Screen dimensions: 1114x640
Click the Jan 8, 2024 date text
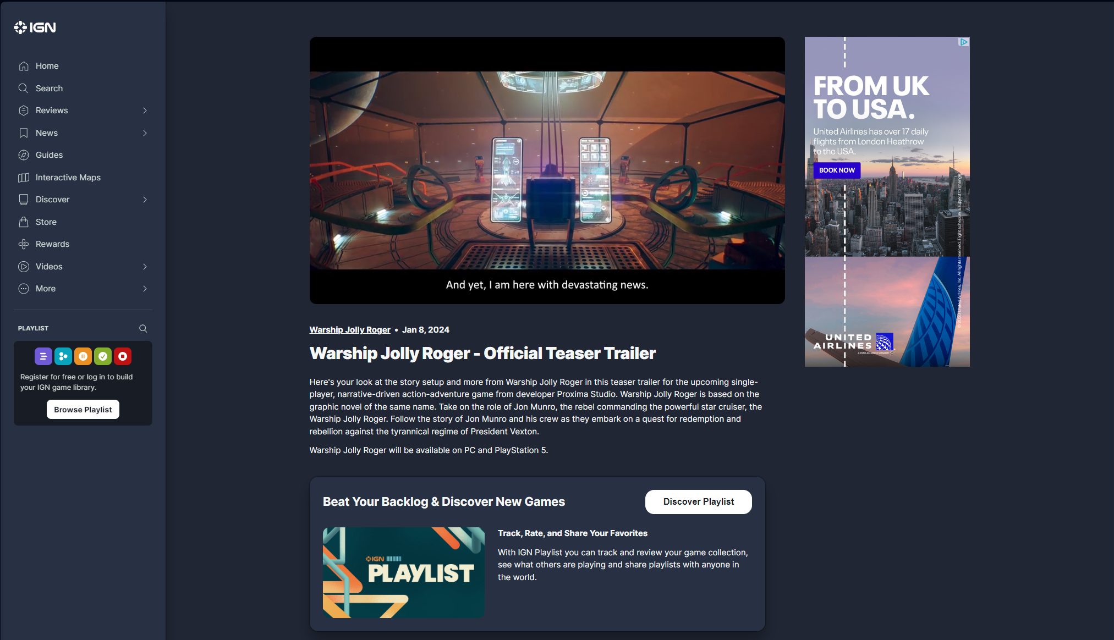click(x=426, y=330)
